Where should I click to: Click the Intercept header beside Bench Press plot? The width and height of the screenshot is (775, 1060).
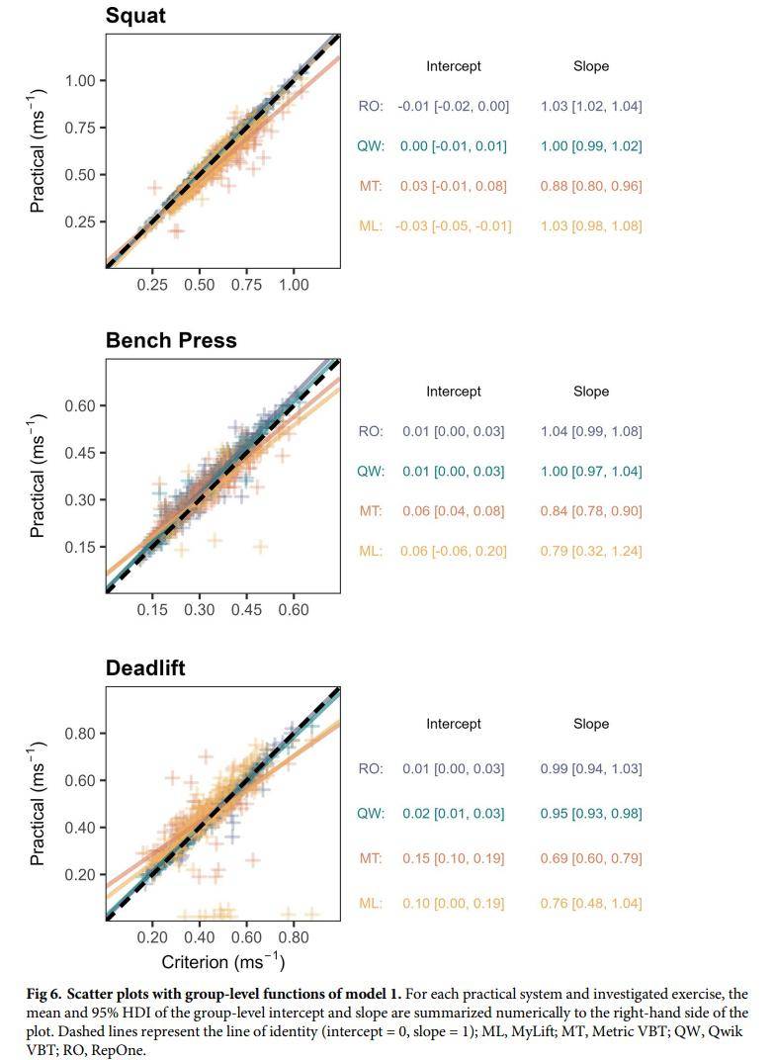point(454,392)
